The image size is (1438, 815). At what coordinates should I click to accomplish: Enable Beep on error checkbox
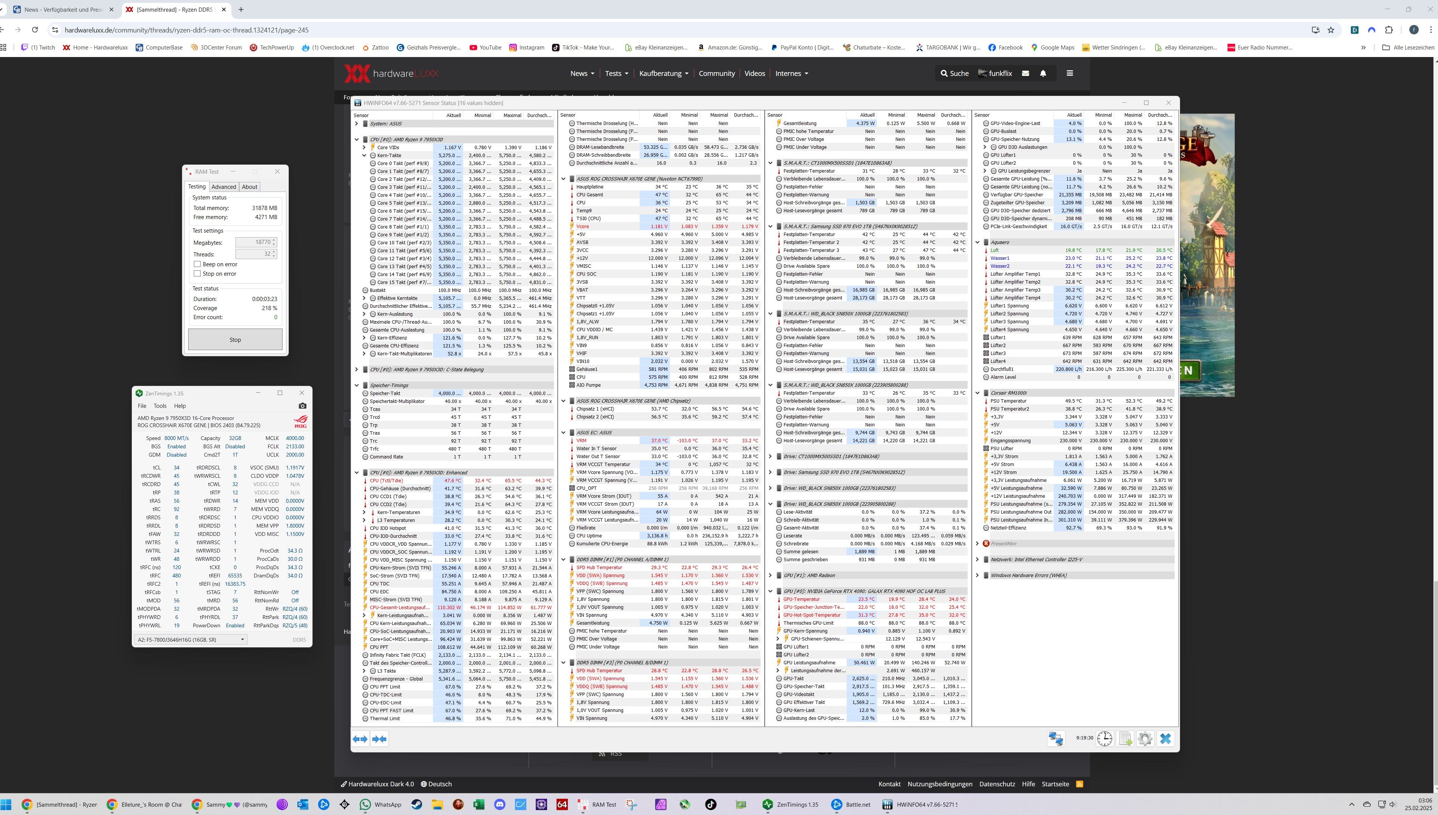197,264
